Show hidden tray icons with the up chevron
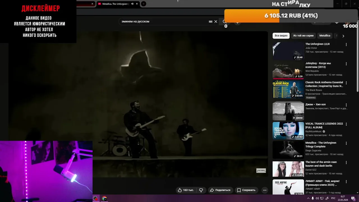Screen dimensions: 359x202 (308, 198)
